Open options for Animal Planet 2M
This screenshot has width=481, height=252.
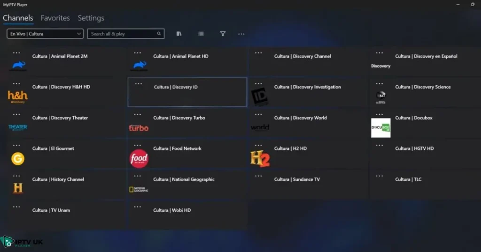pyautogui.click(x=16, y=53)
